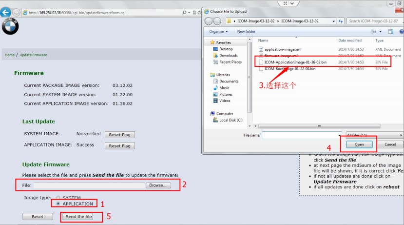
Task: Expand the dialog address path dropdown arrow
Action: [334, 21]
